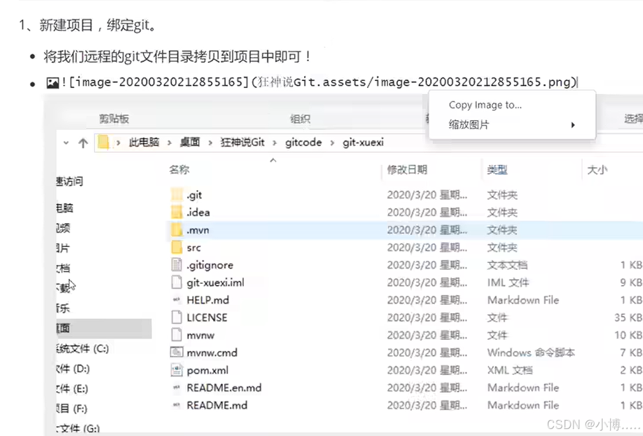This screenshot has height=436, width=643.
Task: Click the .git folder icon
Action: [x=177, y=195]
